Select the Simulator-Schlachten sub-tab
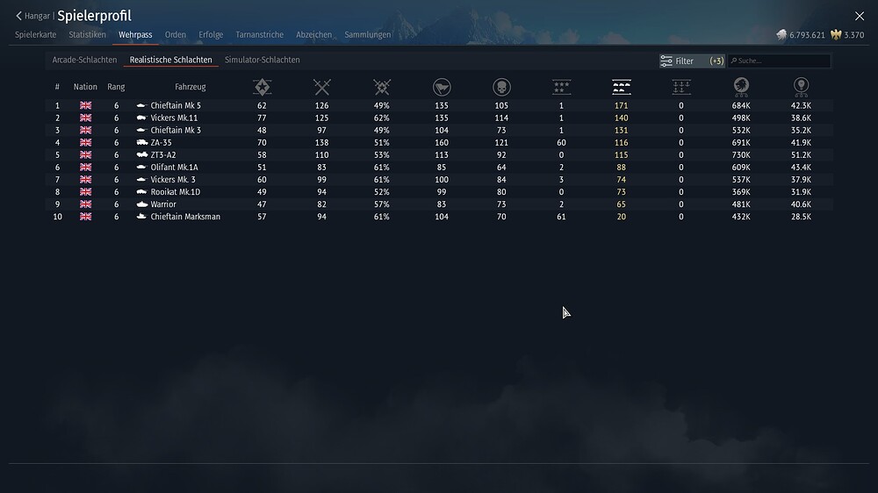Viewport: 878px width, 493px height. pyautogui.click(x=262, y=61)
